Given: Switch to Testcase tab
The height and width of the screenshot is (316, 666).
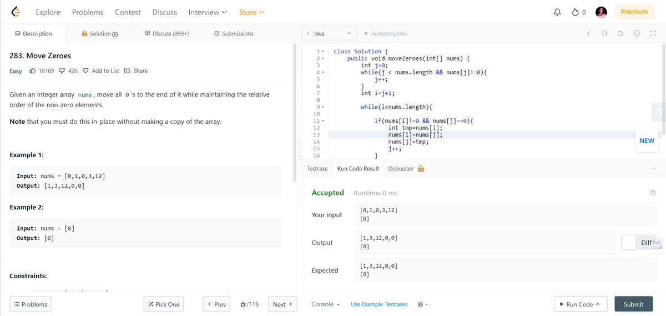Looking at the screenshot, I should [x=317, y=169].
